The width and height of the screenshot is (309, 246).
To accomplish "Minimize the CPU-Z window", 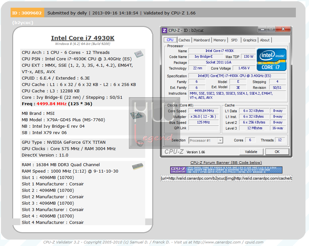I will point(262,30).
